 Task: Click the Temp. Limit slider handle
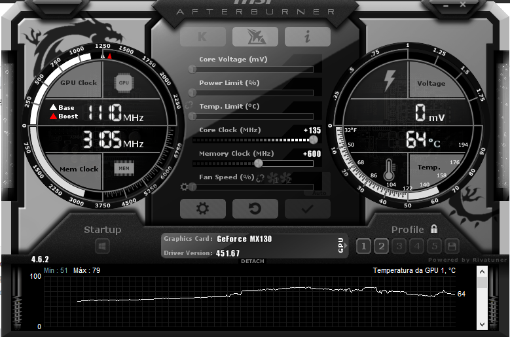click(x=192, y=116)
